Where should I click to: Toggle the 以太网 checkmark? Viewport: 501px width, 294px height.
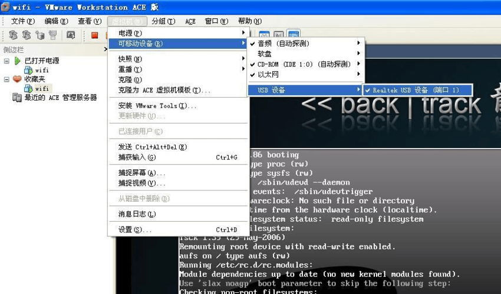point(253,75)
